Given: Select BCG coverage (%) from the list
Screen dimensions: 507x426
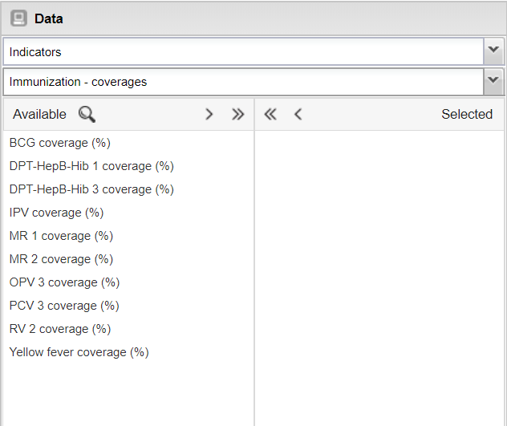Looking at the screenshot, I should pos(60,143).
